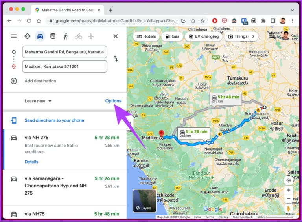Select best travel mode icon
The image size is (302, 222).
pos(28,36)
